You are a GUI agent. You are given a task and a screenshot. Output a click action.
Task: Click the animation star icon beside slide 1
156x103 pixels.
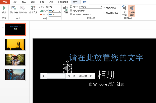tap(3, 27)
